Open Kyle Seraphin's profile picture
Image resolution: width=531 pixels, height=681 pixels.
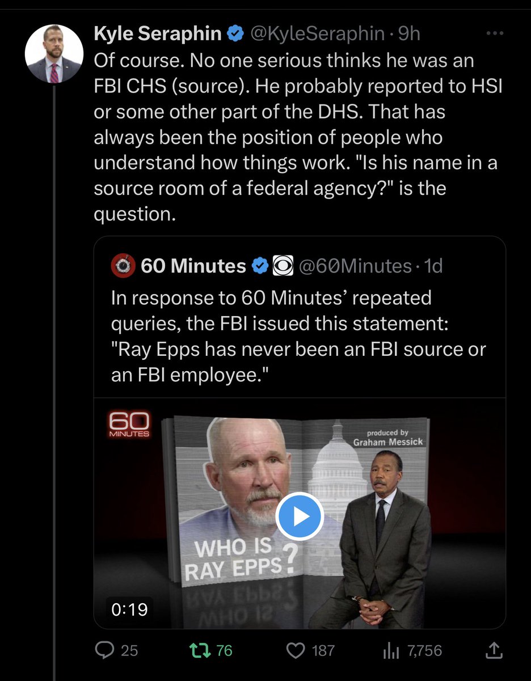[x=53, y=54]
